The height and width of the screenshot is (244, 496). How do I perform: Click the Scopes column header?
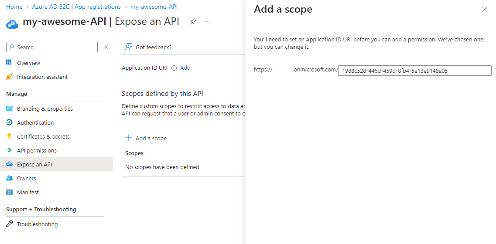[134, 153]
